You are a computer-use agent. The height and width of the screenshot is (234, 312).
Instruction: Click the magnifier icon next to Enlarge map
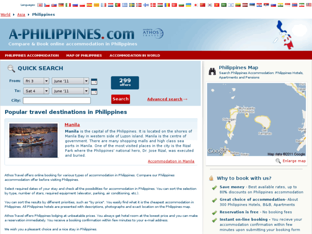(x=278, y=161)
